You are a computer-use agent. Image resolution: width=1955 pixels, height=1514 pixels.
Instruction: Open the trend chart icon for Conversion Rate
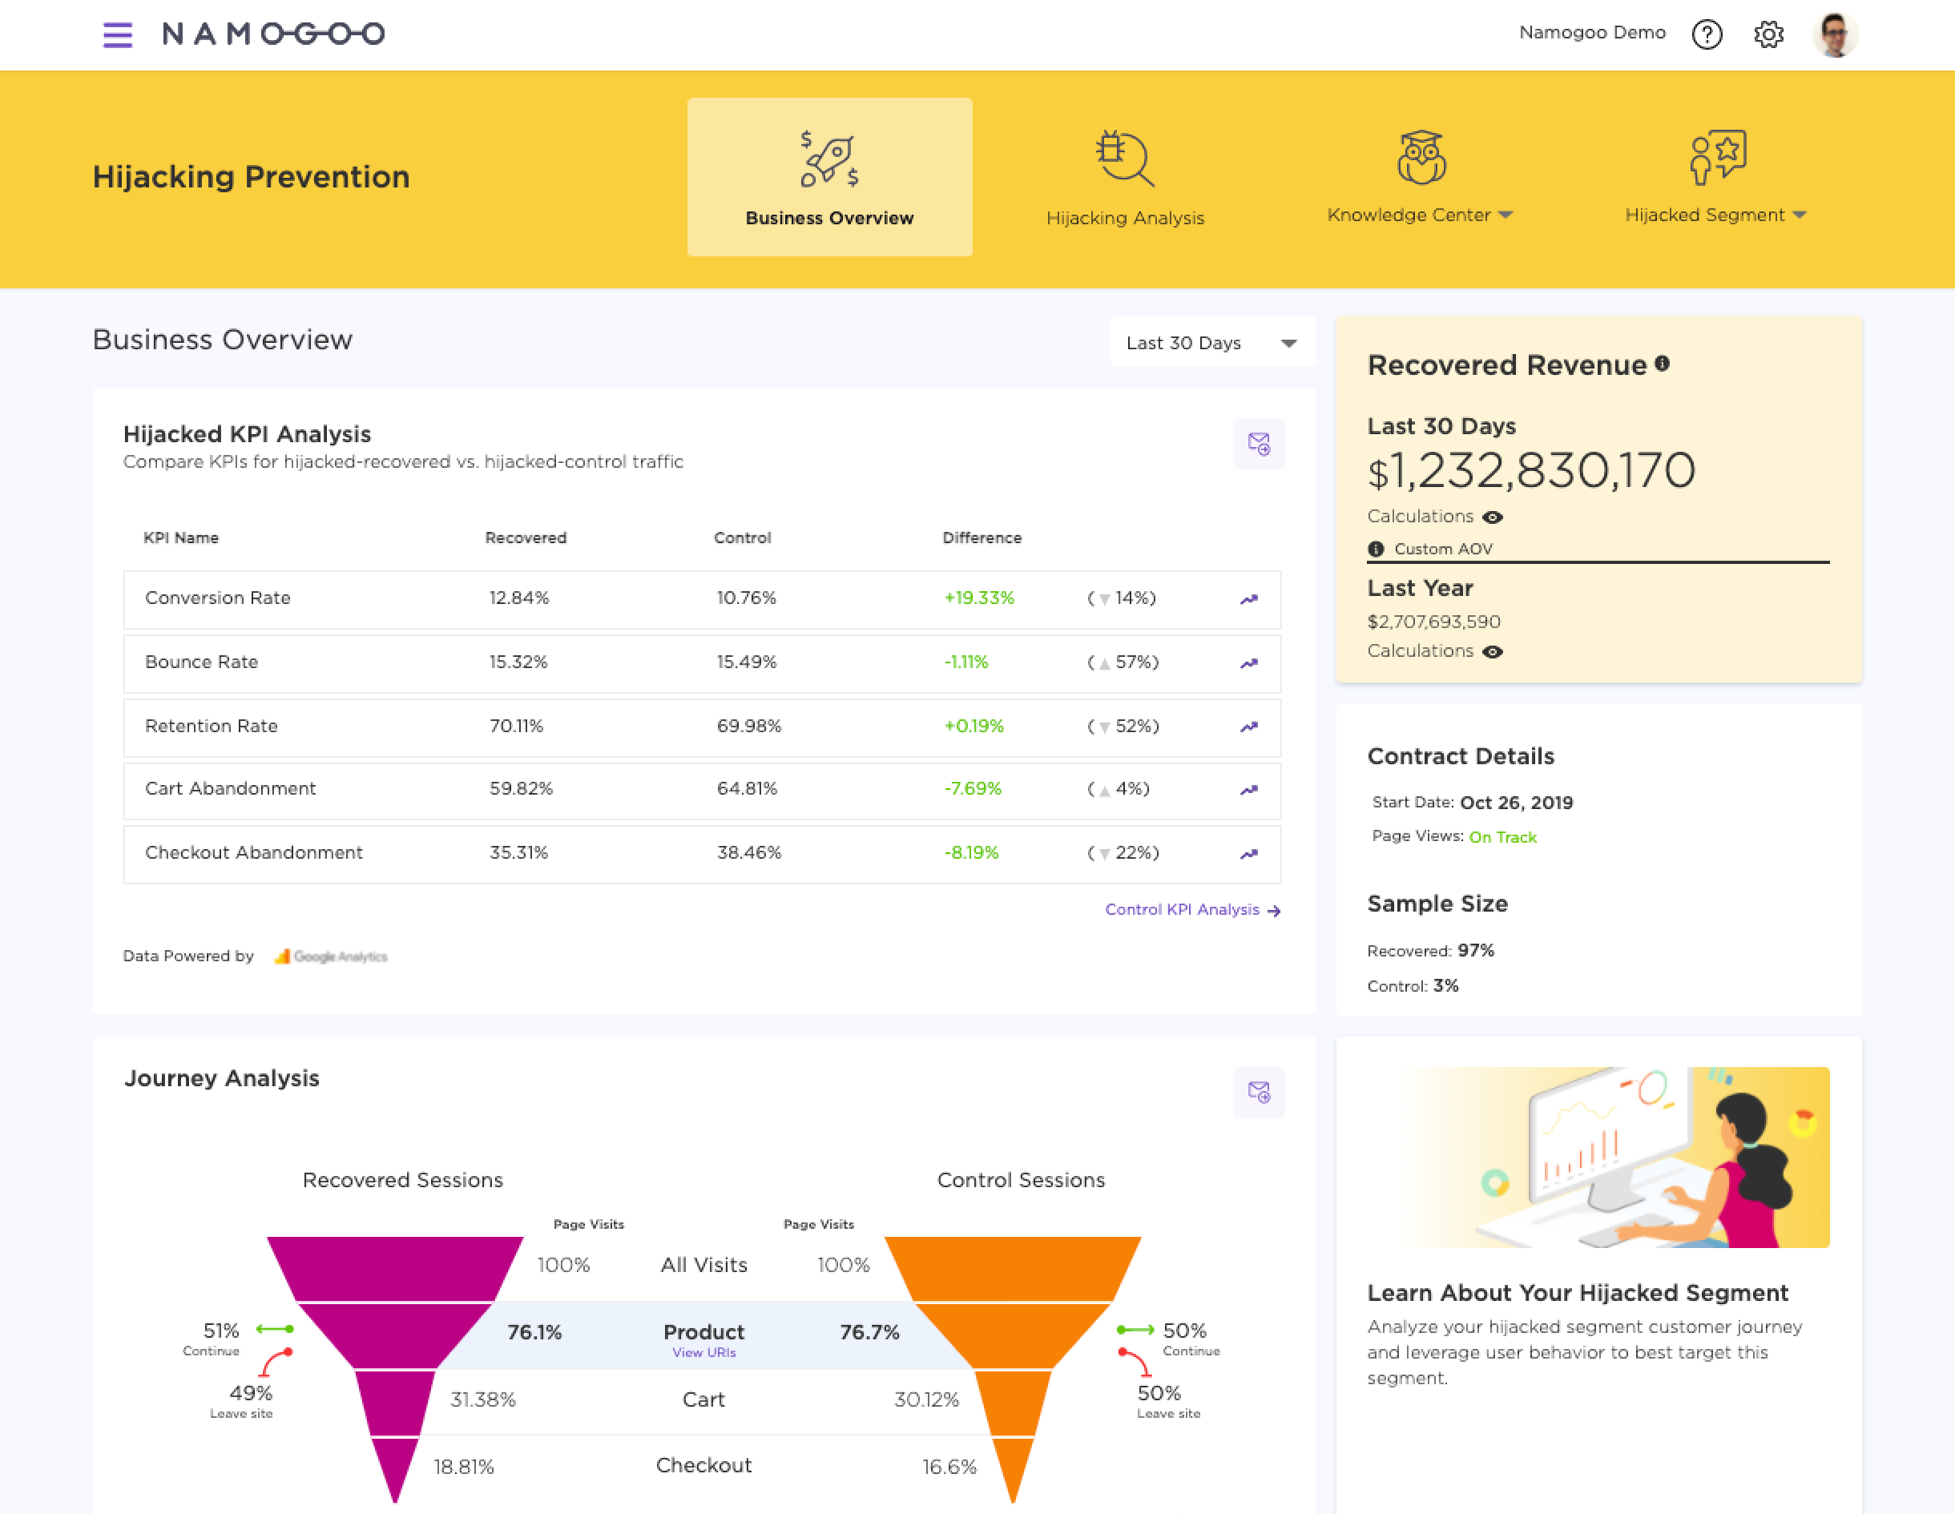pyautogui.click(x=1249, y=599)
